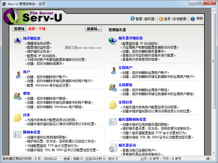Viewport: 218px width, 163px height.
Task: Click the vertical scrollbar thumb
Action: 214,61
